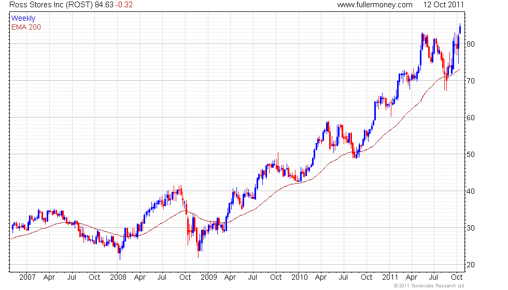Click the 50 price axis label
The width and height of the screenshot is (508, 290).
[471, 154]
